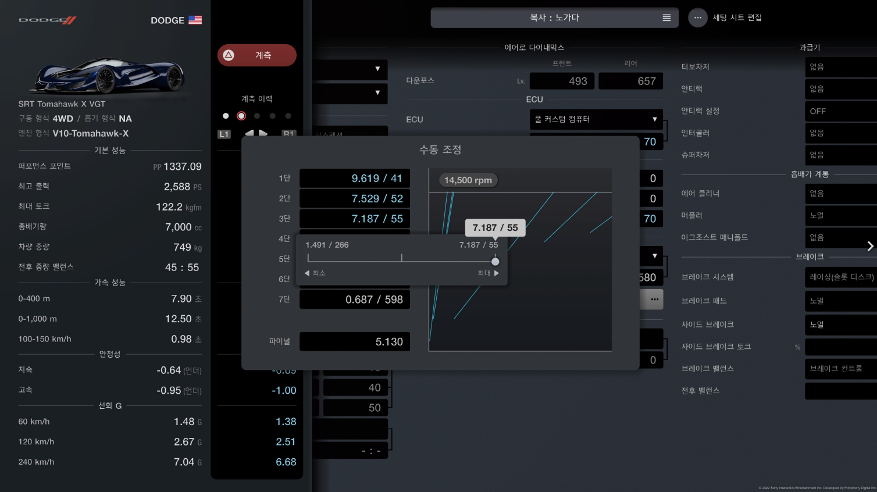Open the 복사 : 노가다 setting sheet selector
Screen dimensions: 877x492
pos(554,17)
